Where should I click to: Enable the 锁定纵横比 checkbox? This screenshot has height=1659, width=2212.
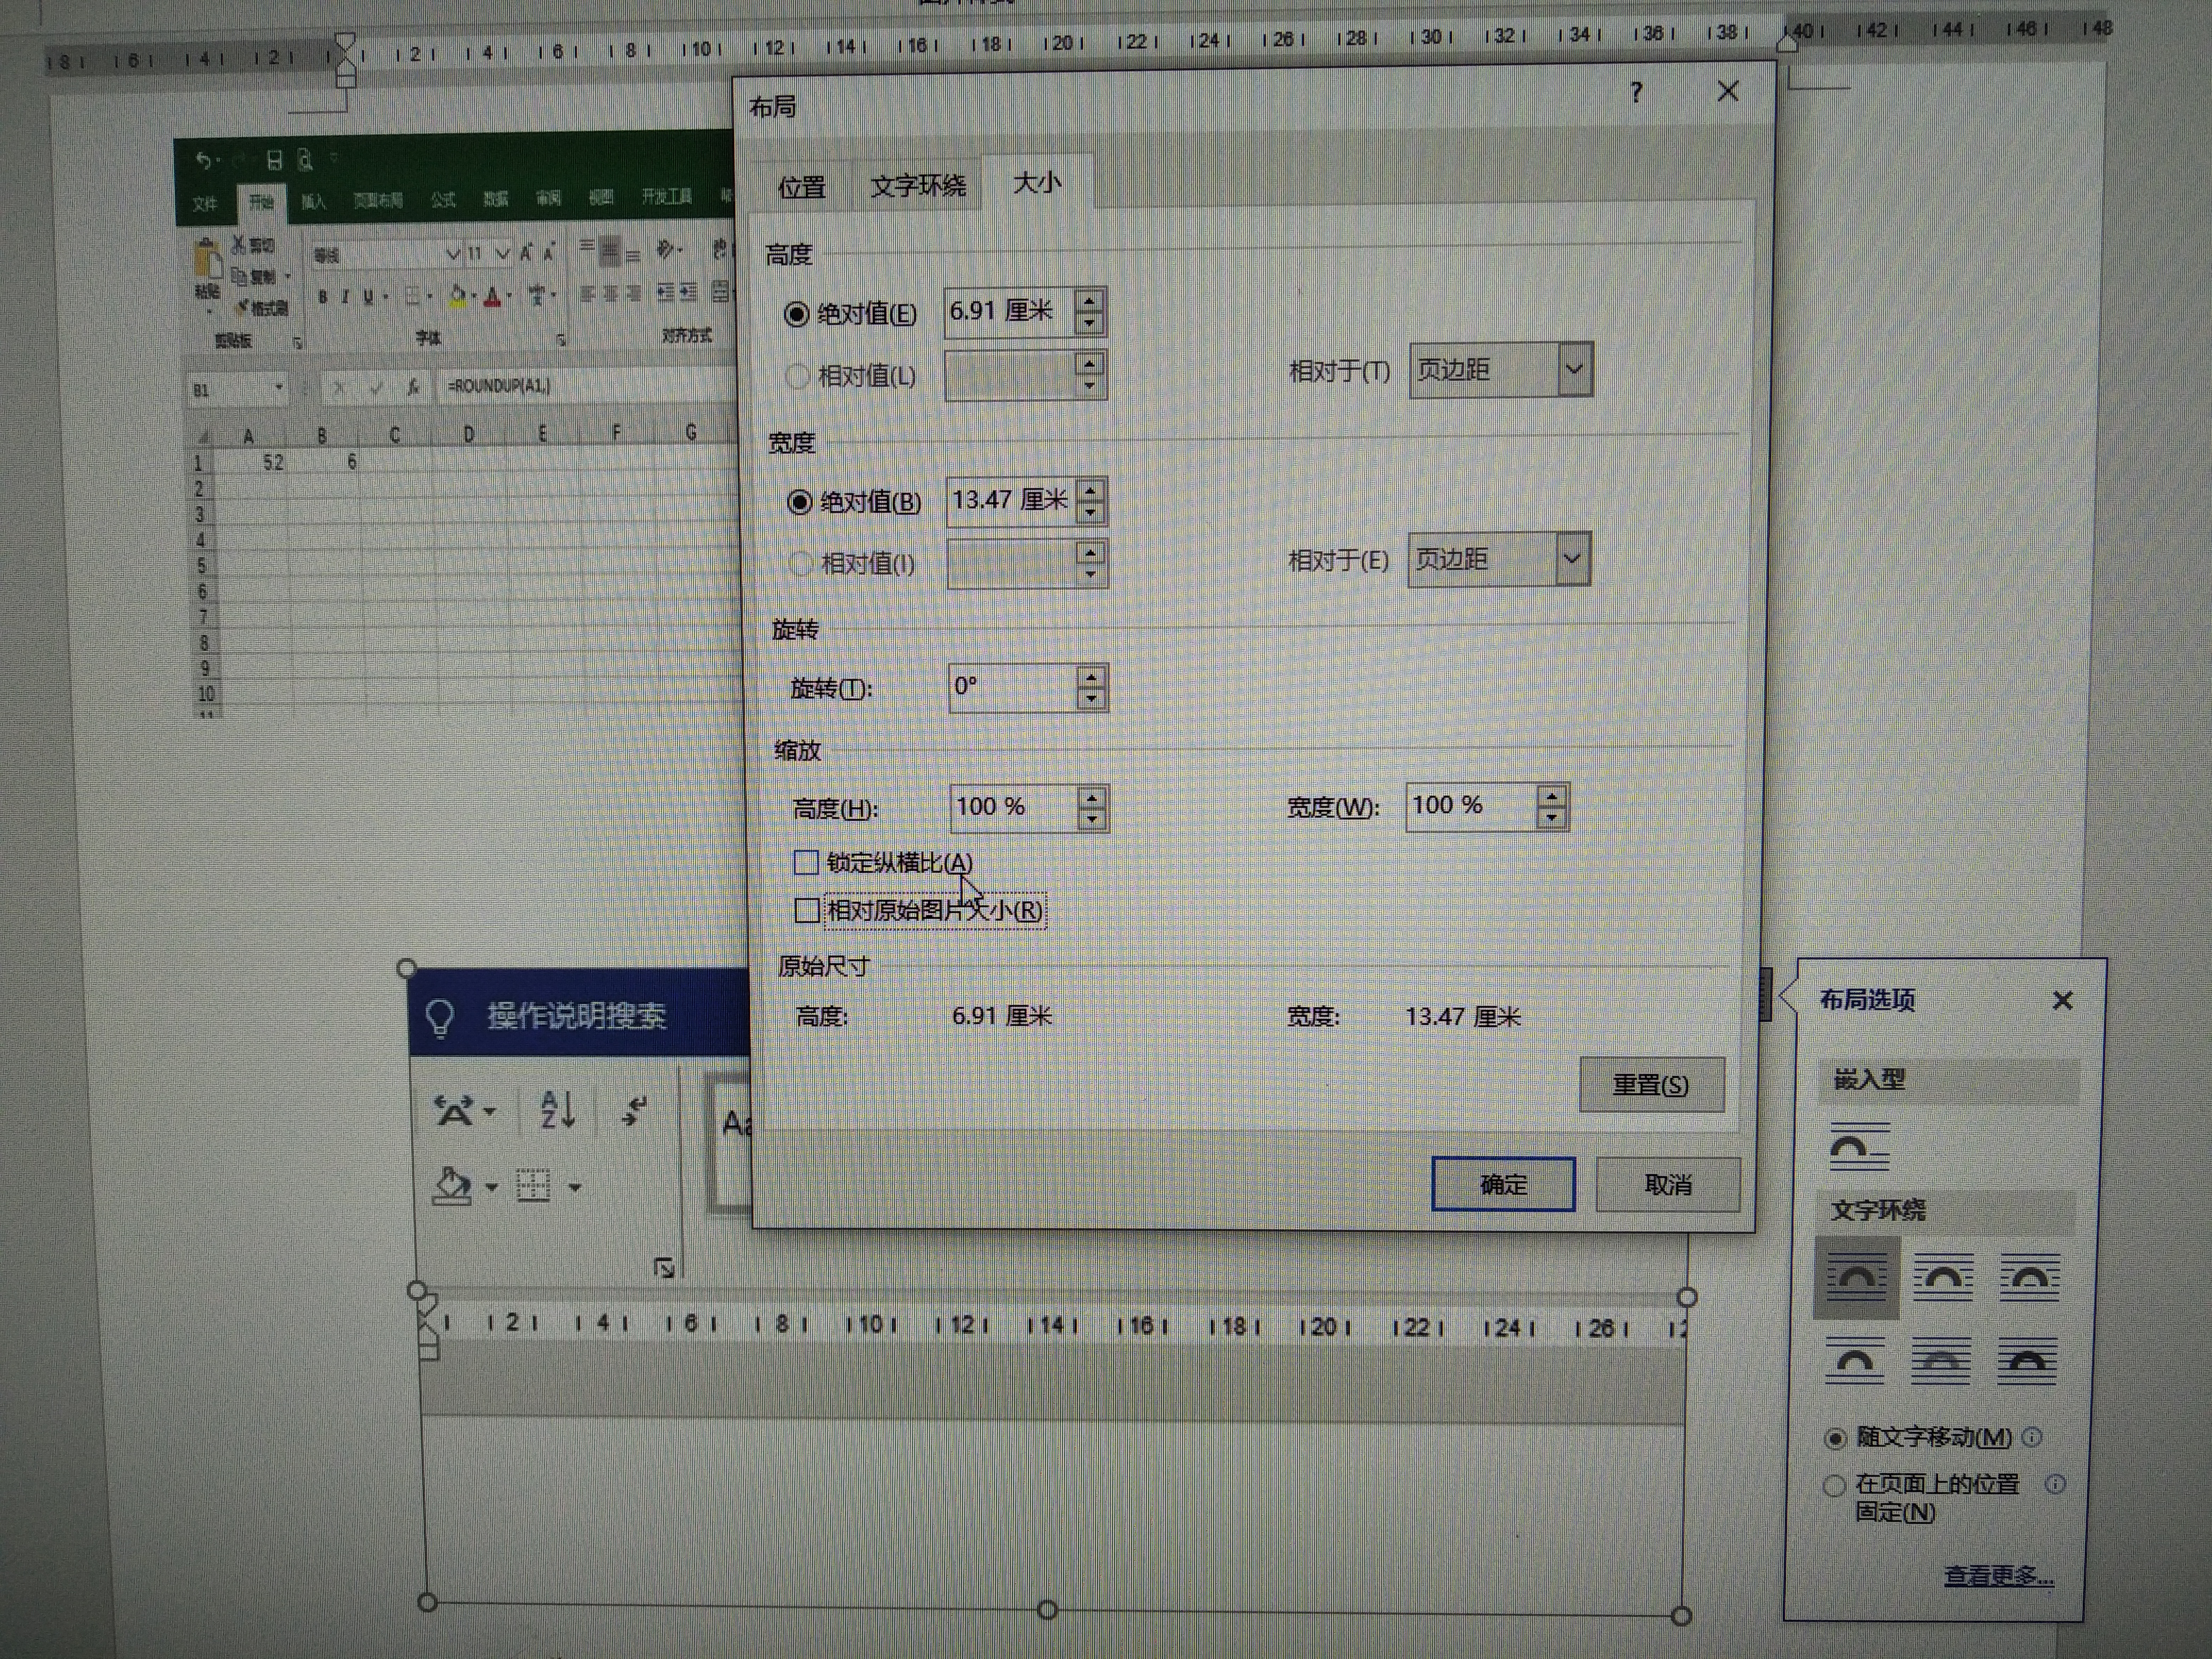tap(806, 863)
